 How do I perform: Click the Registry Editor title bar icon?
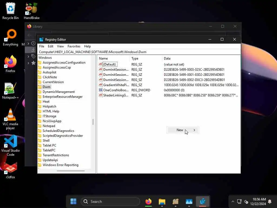tap(41, 40)
